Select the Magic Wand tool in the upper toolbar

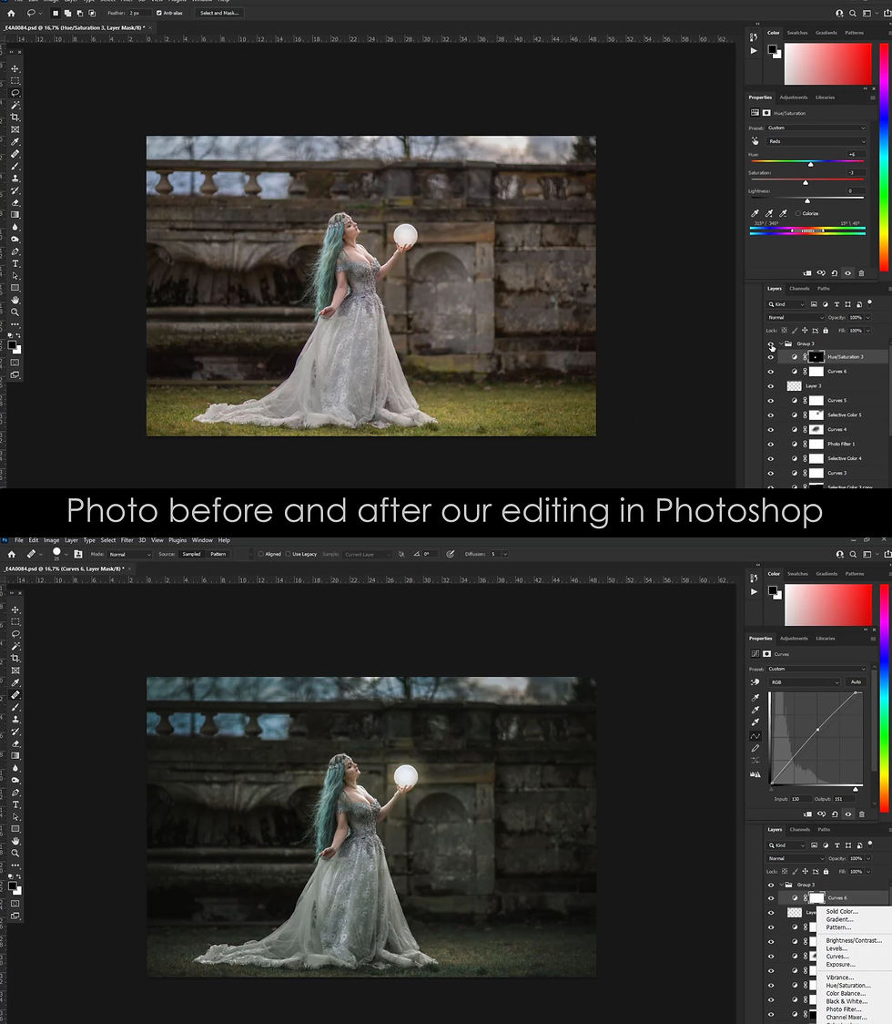click(15, 105)
